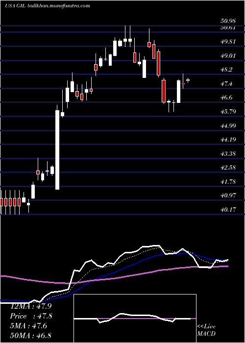Select the 49.81 price level label
This screenshot has width=245, height=343.
click(x=228, y=42)
